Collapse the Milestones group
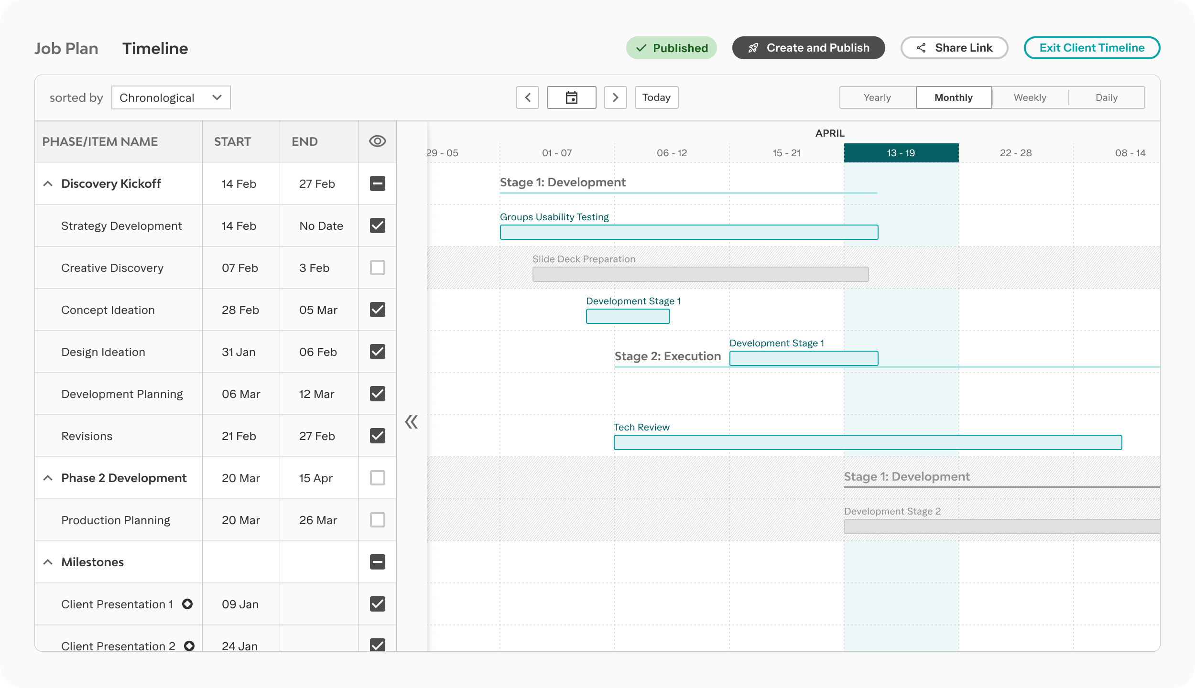1195x688 pixels. pyautogui.click(x=48, y=562)
